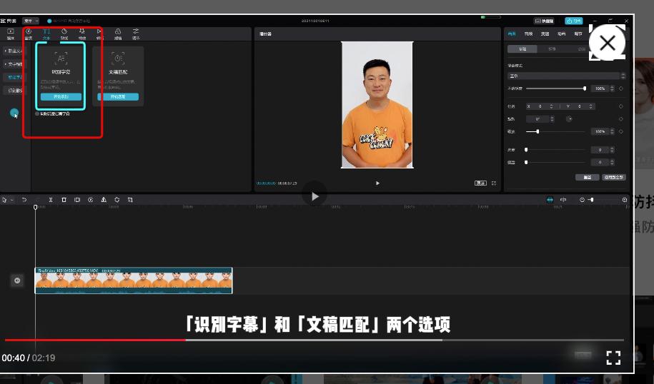Enter fullscreen using the bottom-right icon
Screen dimensions: 654x384
pos(613,358)
